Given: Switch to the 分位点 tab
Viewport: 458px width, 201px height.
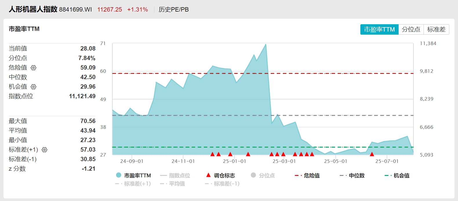Looking at the screenshot, I should click(x=411, y=29).
